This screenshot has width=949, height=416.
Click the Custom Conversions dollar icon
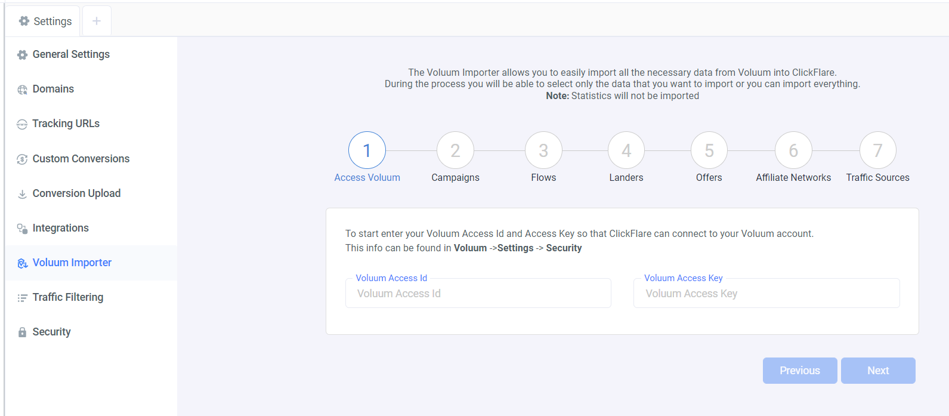[x=22, y=159]
